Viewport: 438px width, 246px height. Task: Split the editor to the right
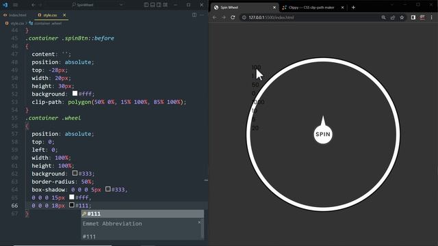coord(194,15)
